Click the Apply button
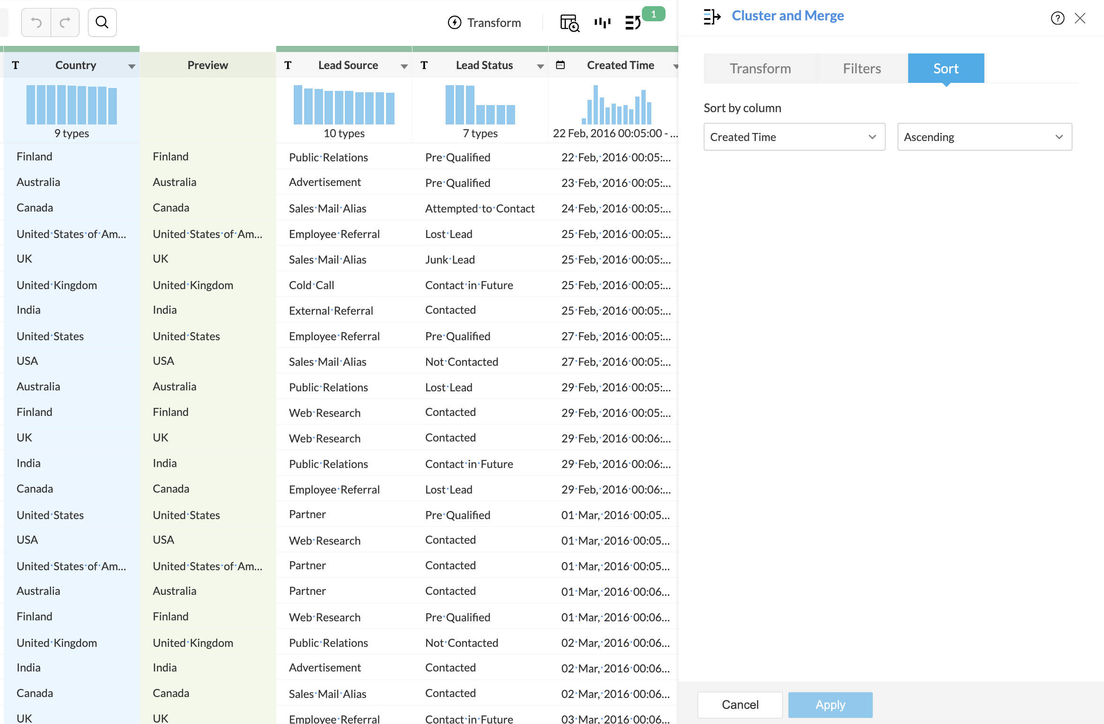Screen dimensions: 1104x724 (x=830, y=705)
